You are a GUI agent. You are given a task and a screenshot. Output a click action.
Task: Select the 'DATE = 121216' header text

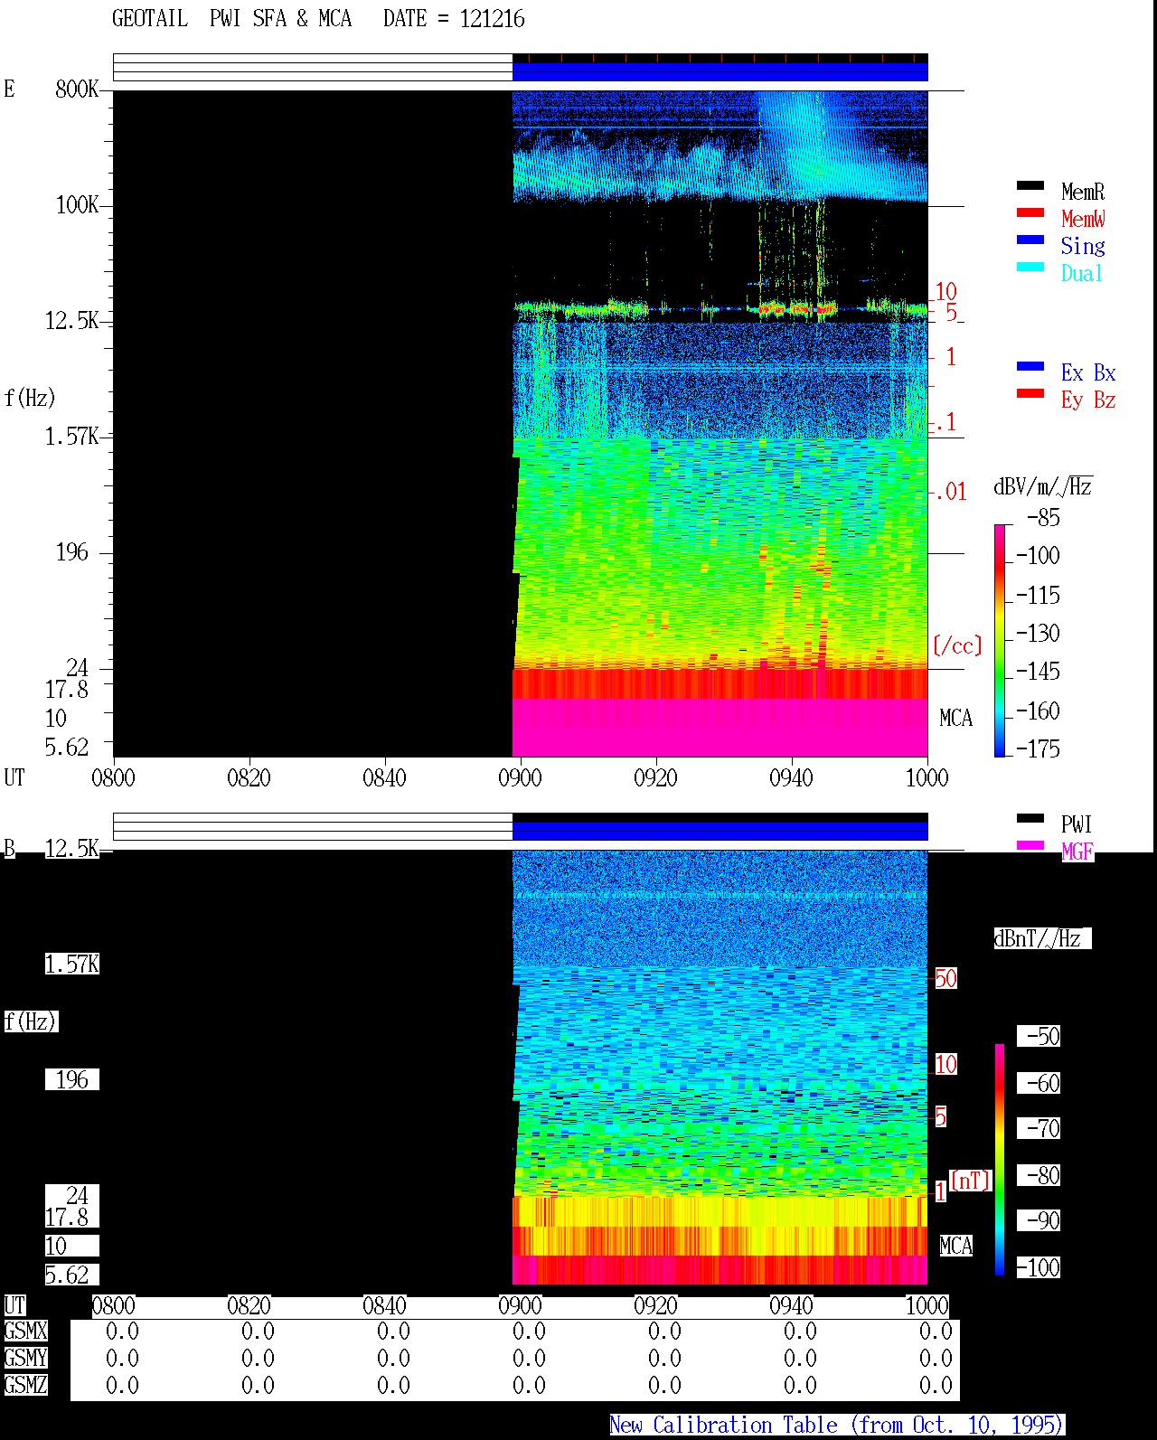click(x=454, y=19)
